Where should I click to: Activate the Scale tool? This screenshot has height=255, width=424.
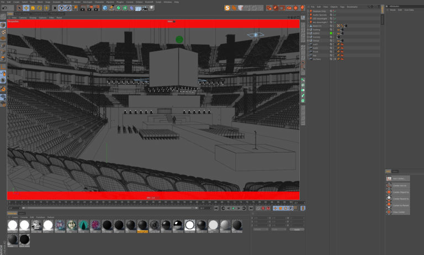click(33, 8)
